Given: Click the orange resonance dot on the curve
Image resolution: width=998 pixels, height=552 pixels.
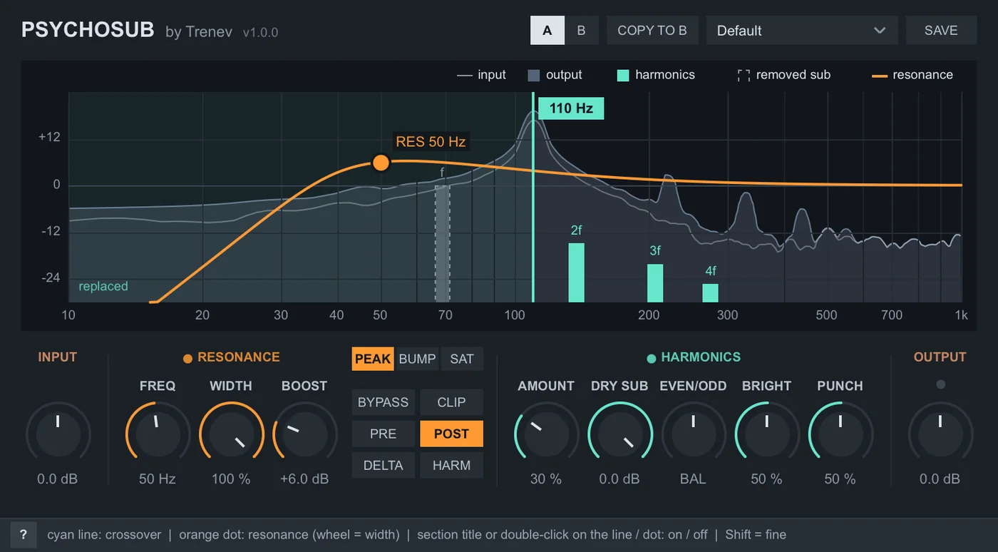Looking at the screenshot, I should pos(381,163).
